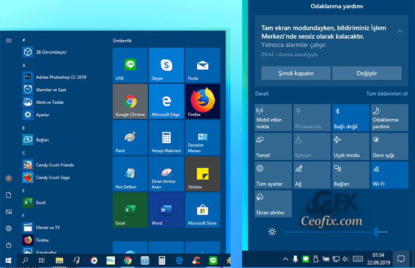415x268 pixels.
Task: Open the Posta mail tile
Action: coord(203,65)
